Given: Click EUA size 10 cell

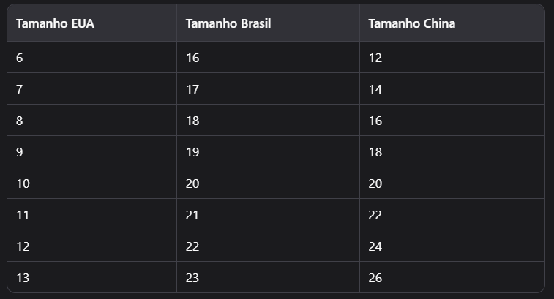Looking at the screenshot, I should (23, 183).
